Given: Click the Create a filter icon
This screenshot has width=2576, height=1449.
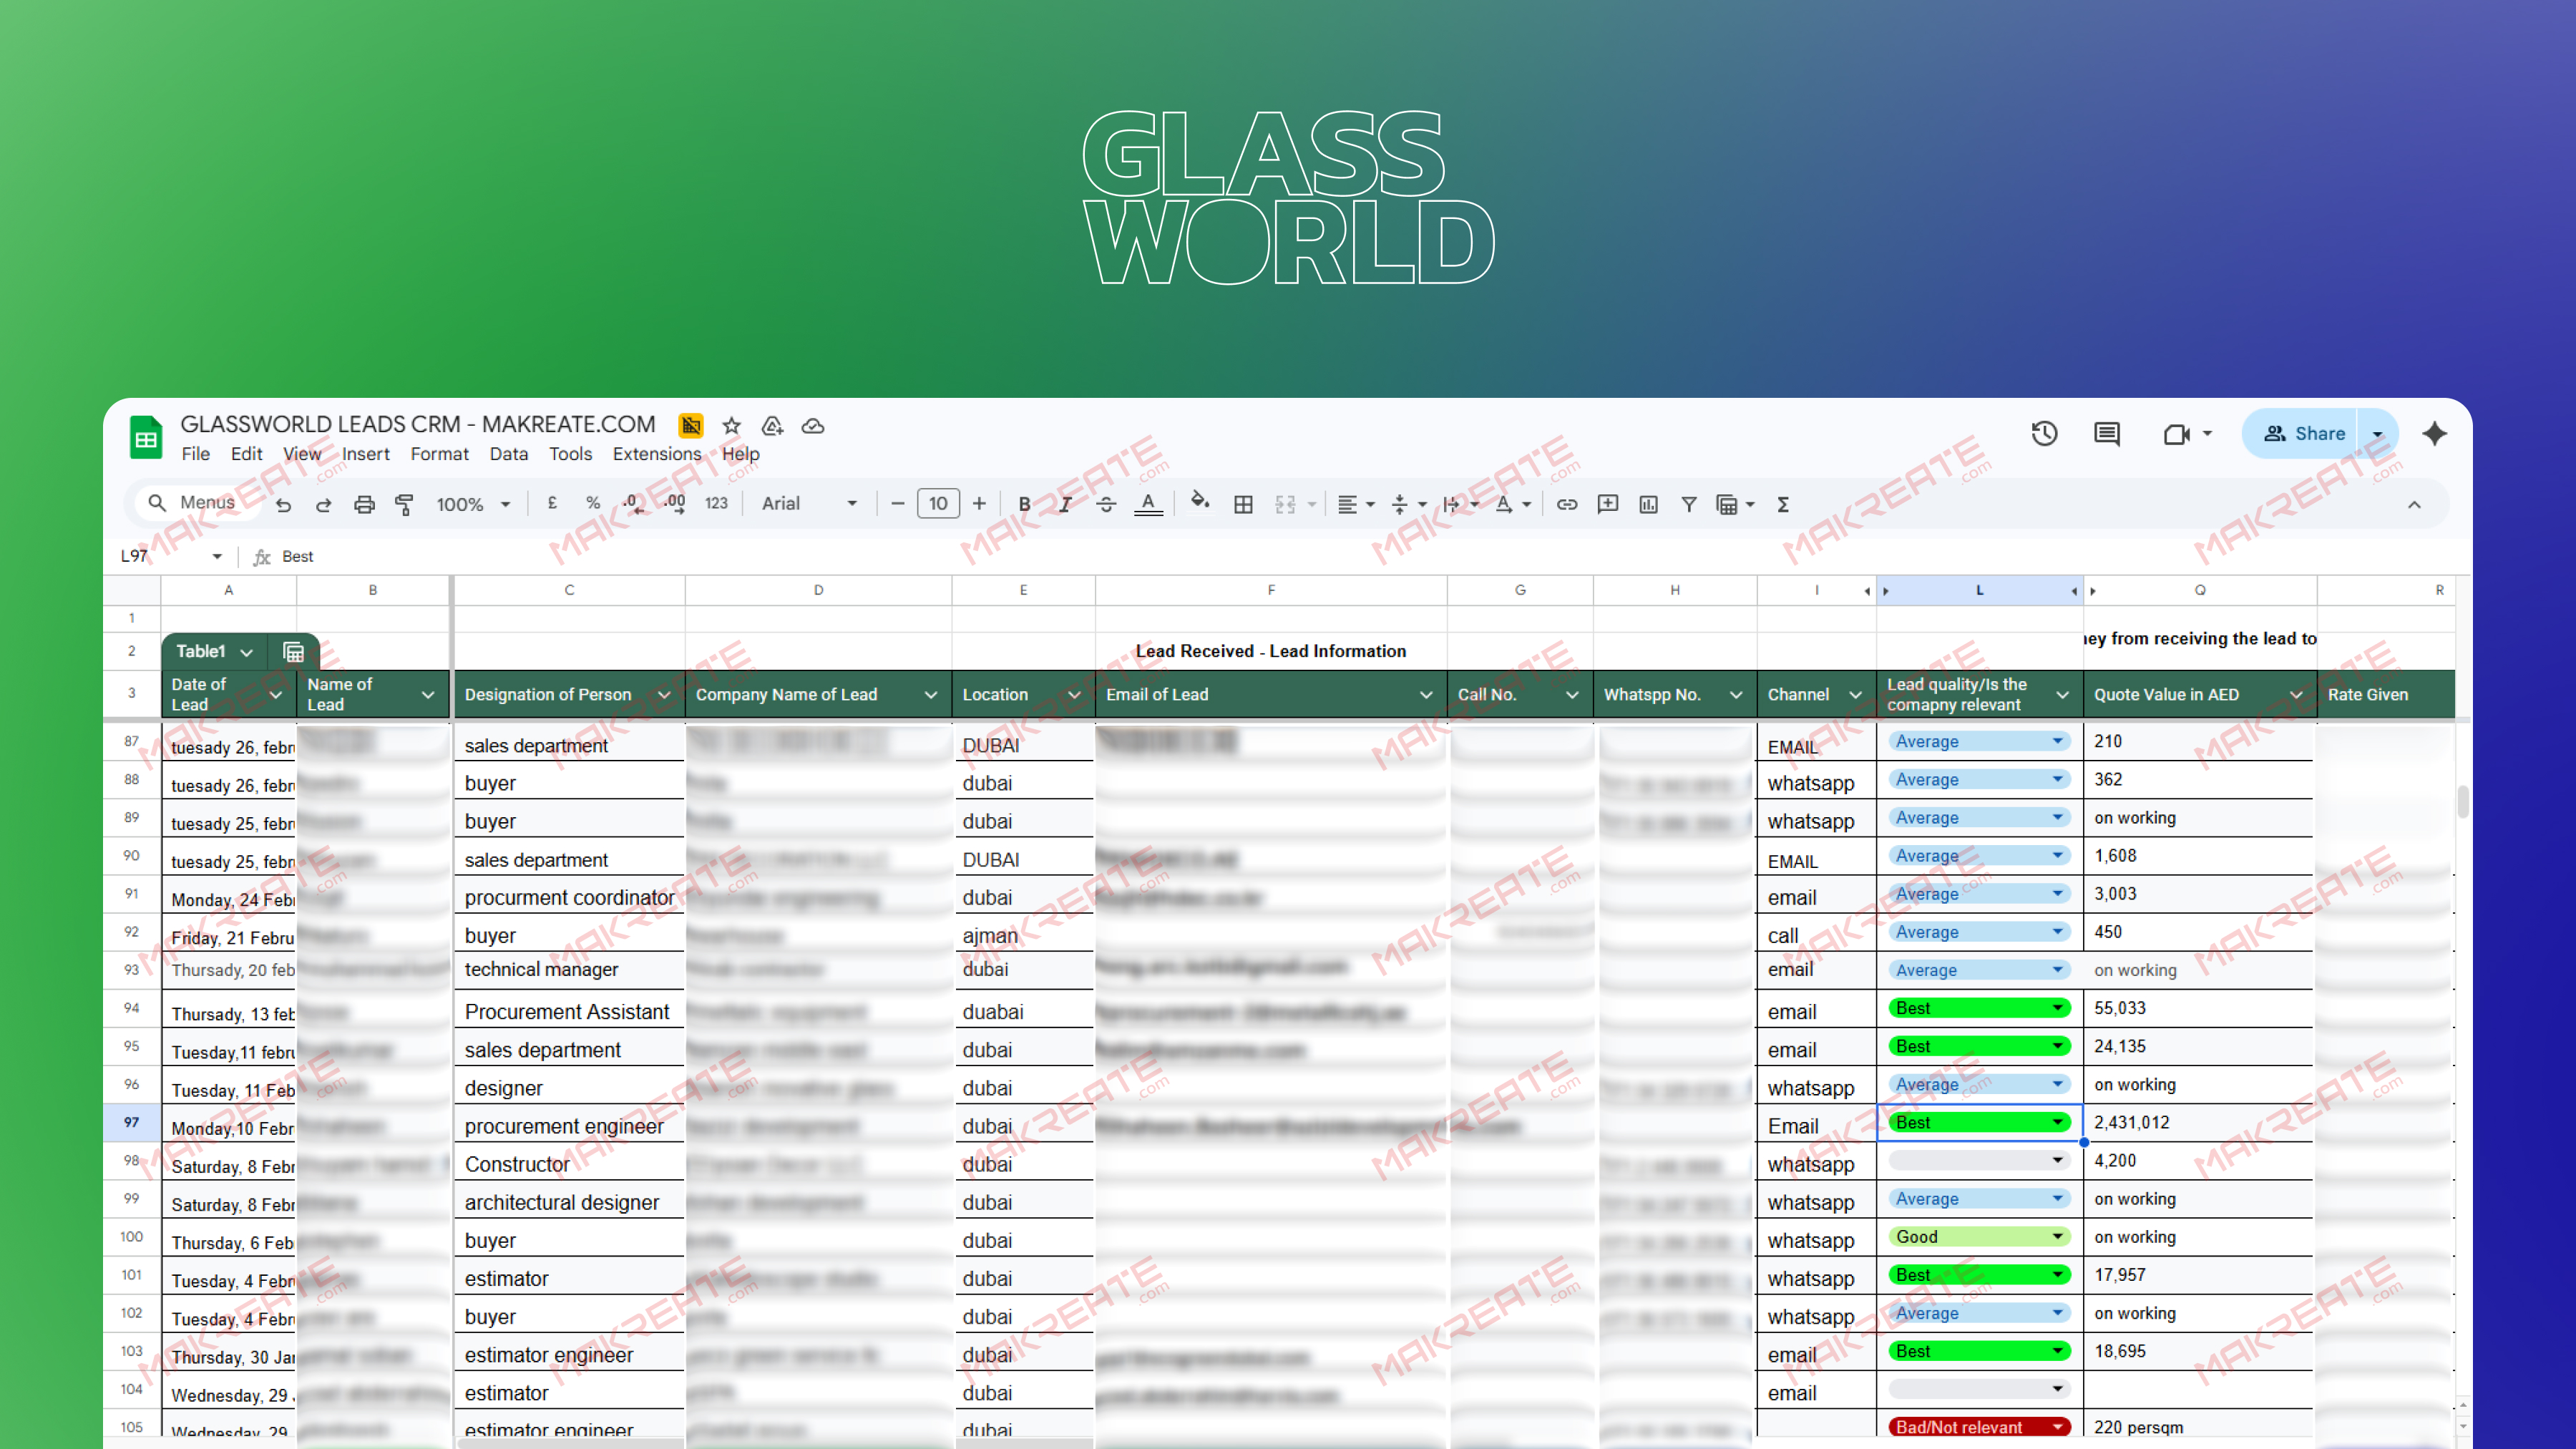Looking at the screenshot, I should (x=1689, y=504).
